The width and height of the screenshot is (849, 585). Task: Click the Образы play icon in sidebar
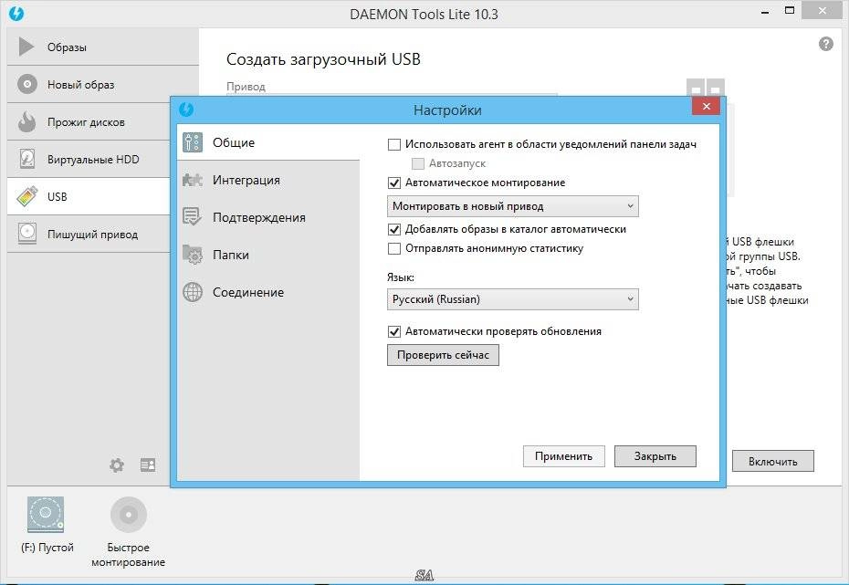[26, 47]
